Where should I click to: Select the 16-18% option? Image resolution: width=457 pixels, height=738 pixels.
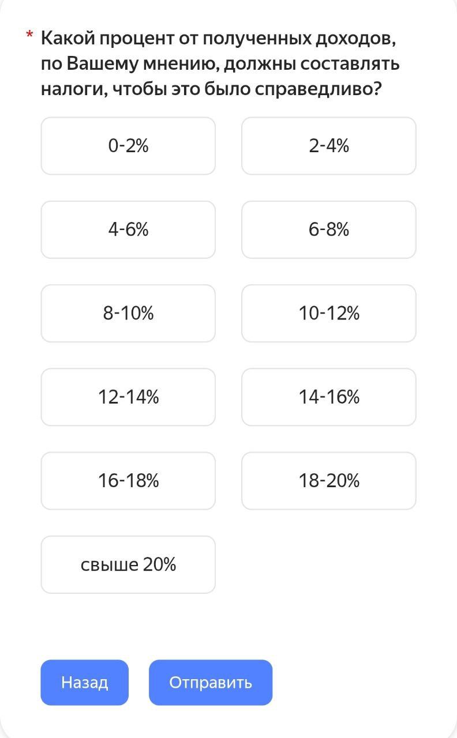[x=128, y=480]
